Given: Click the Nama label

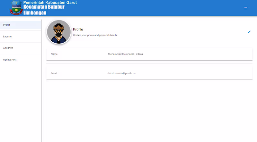Looking at the screenshot, I should pos(54,54).
